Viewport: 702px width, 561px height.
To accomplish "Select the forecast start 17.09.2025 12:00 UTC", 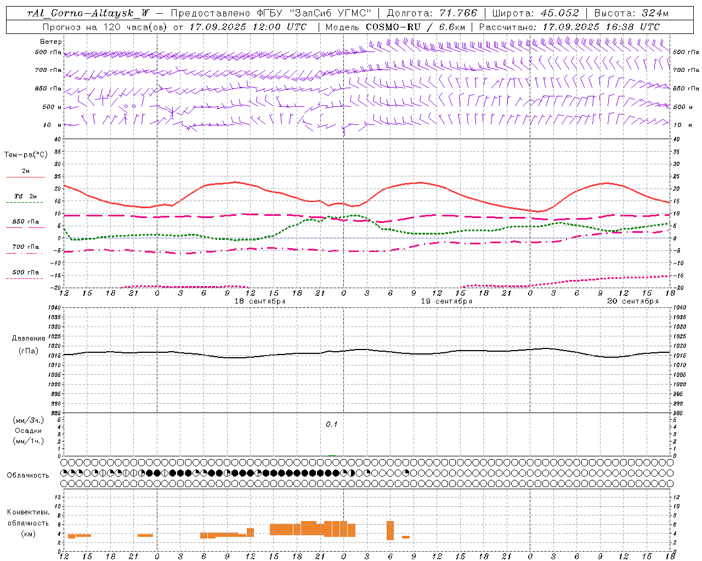I will [248, 27].
